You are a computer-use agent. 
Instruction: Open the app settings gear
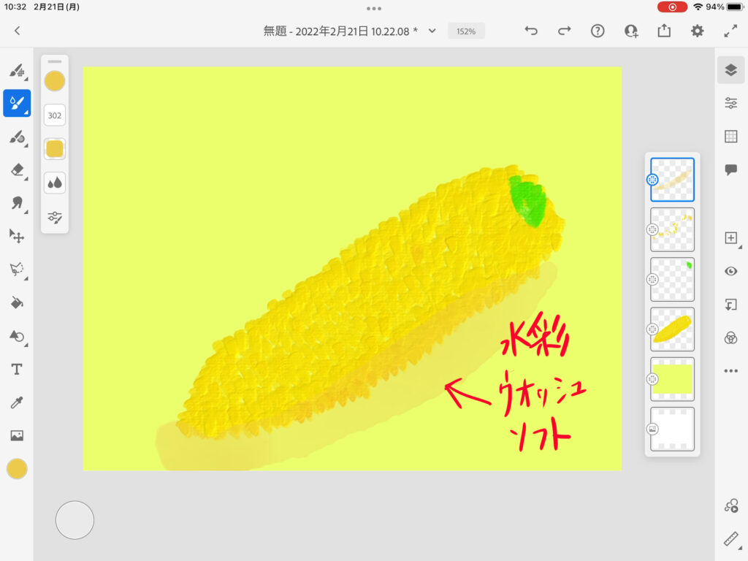pyautogui.click(x=698, y=31)
